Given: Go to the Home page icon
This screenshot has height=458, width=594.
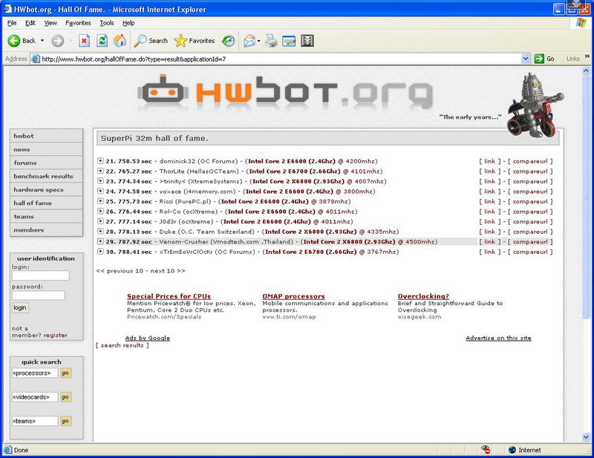Looking at the screenshot, I should (x=120, y=41).
